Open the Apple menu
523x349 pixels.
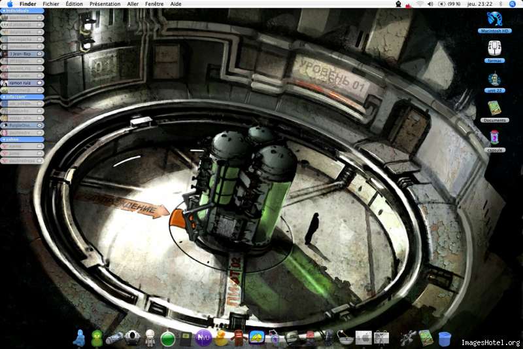(x=10, y=4)
